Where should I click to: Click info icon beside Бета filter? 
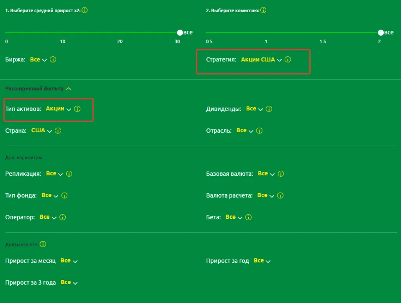[248, 217]
